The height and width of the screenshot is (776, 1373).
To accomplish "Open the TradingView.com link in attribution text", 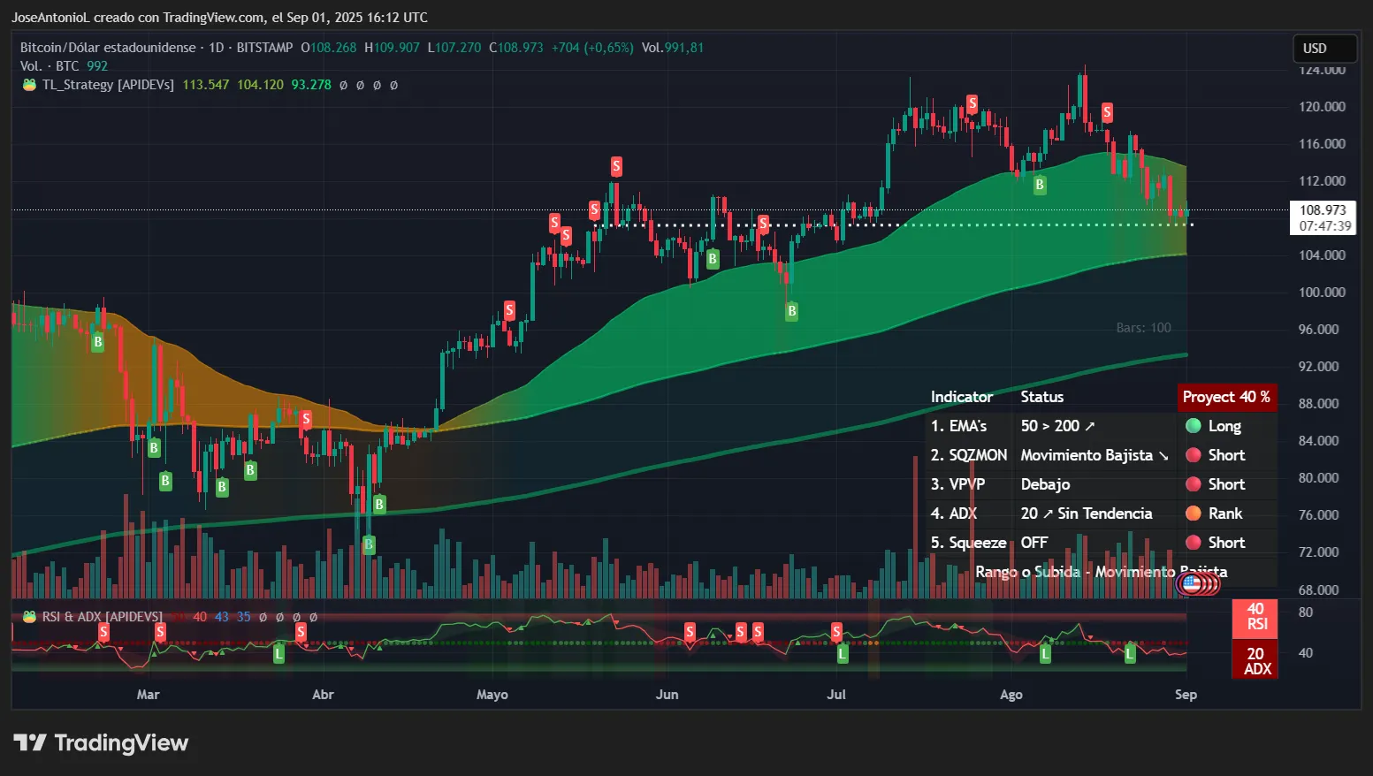I will 212,17.
